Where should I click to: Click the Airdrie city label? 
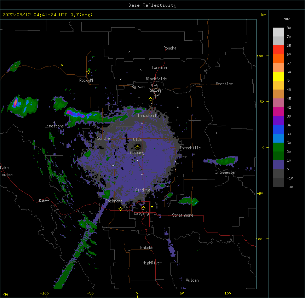point(143,190)
